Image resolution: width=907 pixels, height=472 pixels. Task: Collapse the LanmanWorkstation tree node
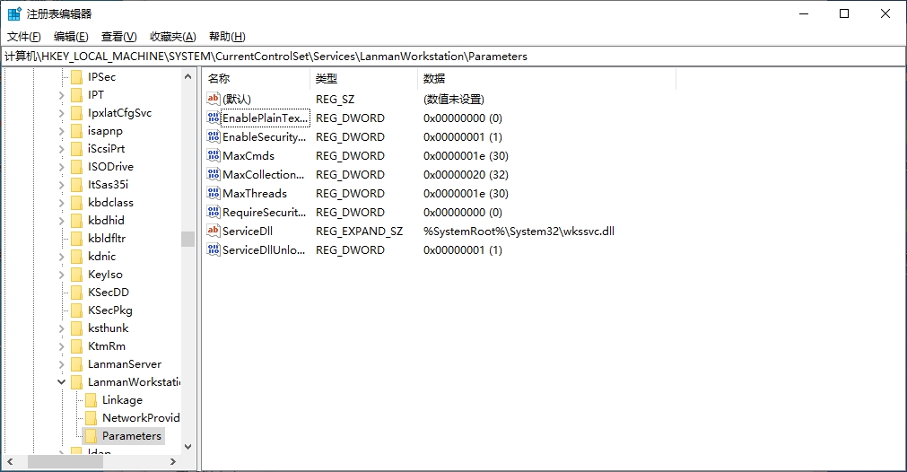click(62, 382)
